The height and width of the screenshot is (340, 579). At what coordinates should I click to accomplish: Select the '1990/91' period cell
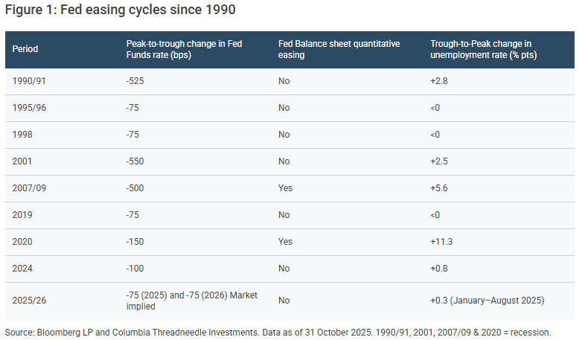(28, 81)
